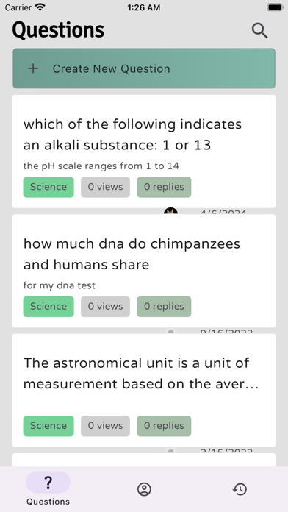This screenshot has width=288, height=512.
Task: Tap the gray avatar under astronomical question
Action: [x=170, y=450]
